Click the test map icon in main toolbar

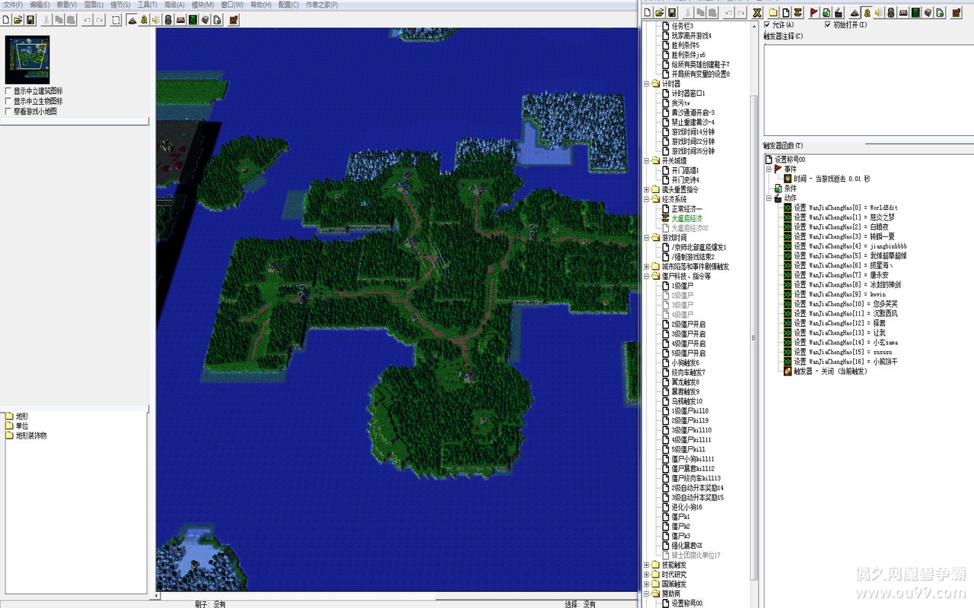(233, 20)
